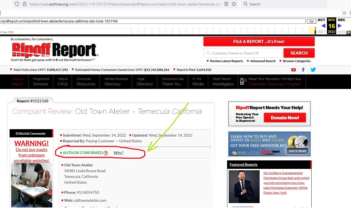The height and width of the screenshot is (208, 351).
Task: Click the Why? link
Action: coord(118,153)
